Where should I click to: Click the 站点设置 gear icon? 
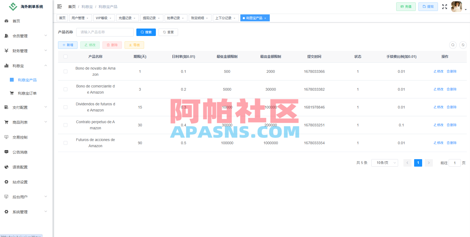tap(6, 182)
